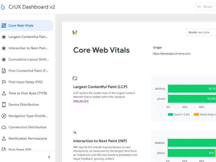Screen dimensions: 216x162
Task: Click the Core Web Vitals report title
Action: [101, 50]
